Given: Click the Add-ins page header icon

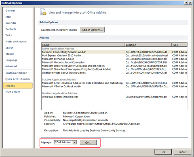Looking at the screenshot, I should 43,12.
